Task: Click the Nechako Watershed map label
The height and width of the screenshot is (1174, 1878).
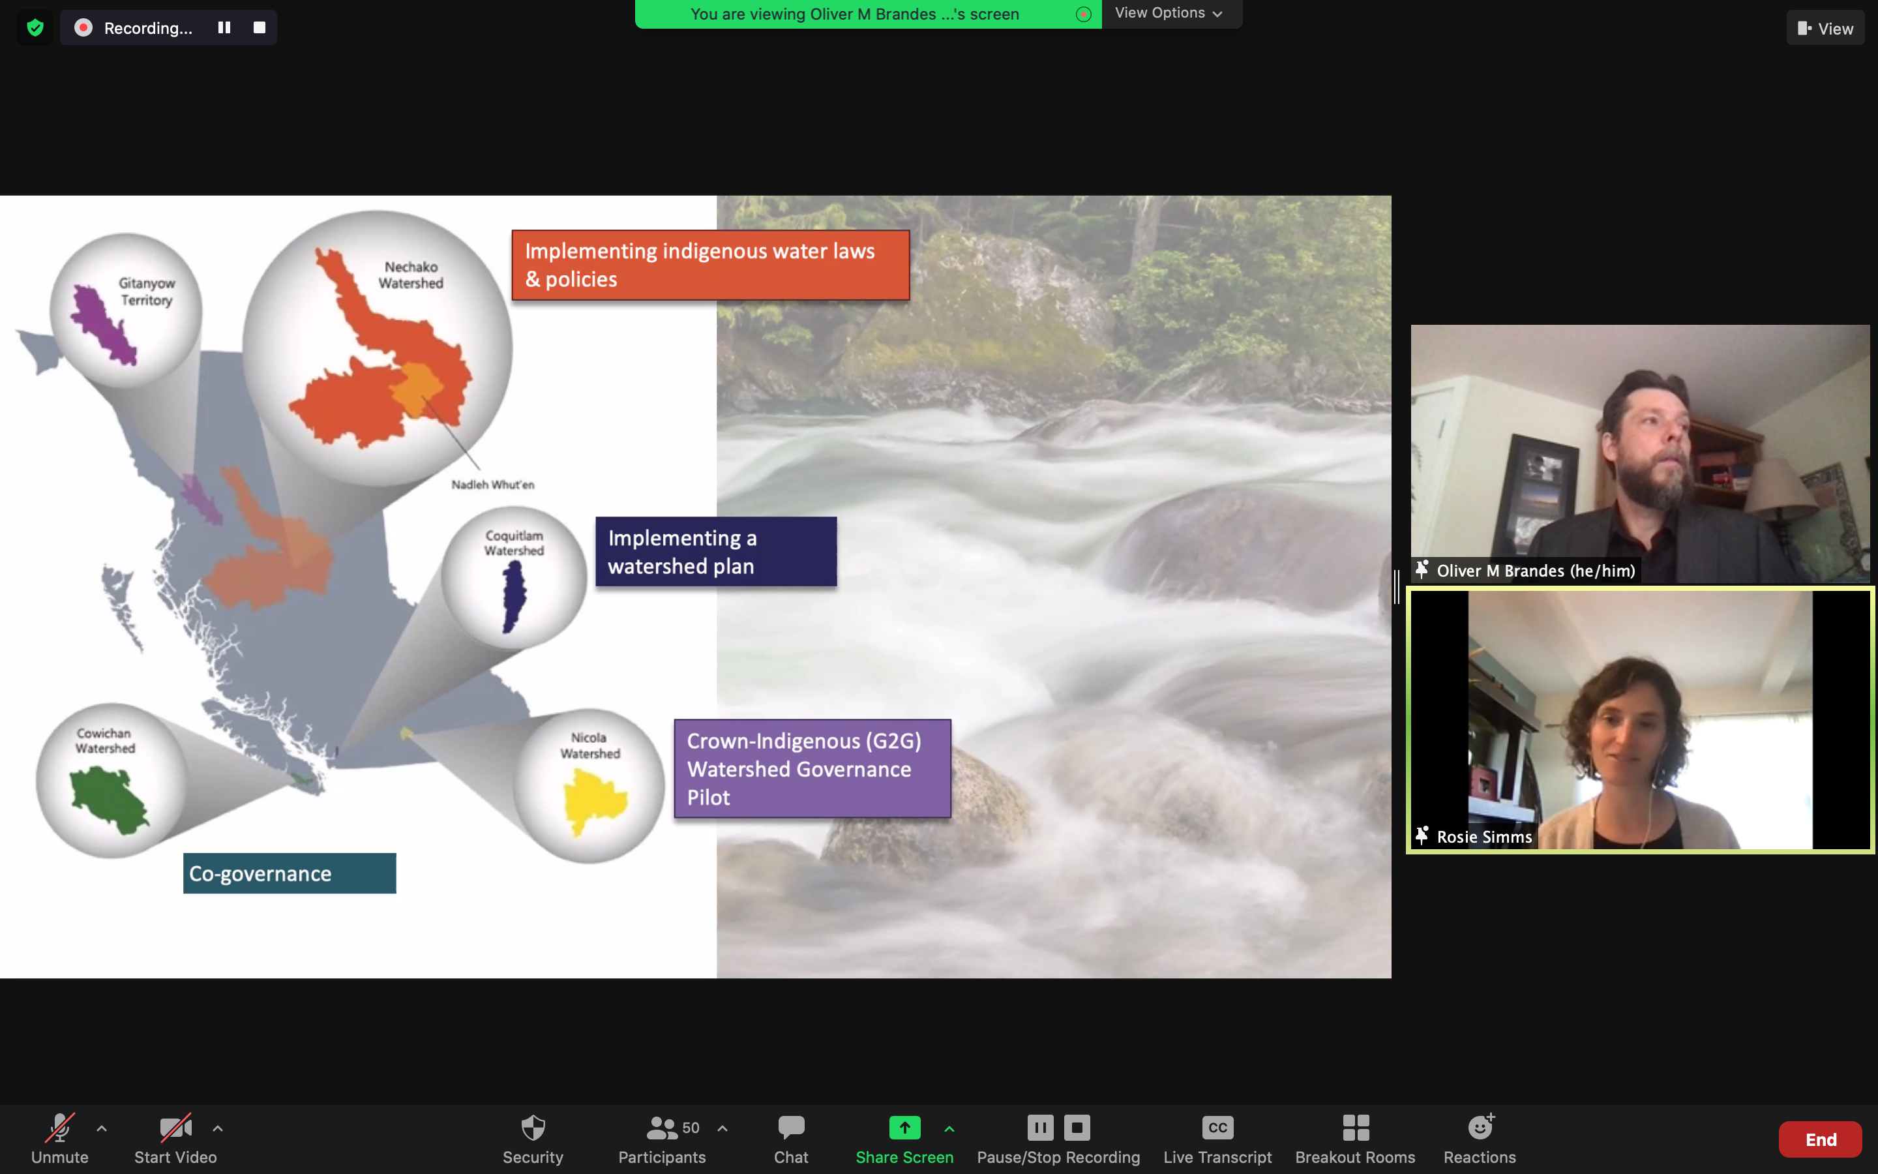Action: (x=411, y=275)
